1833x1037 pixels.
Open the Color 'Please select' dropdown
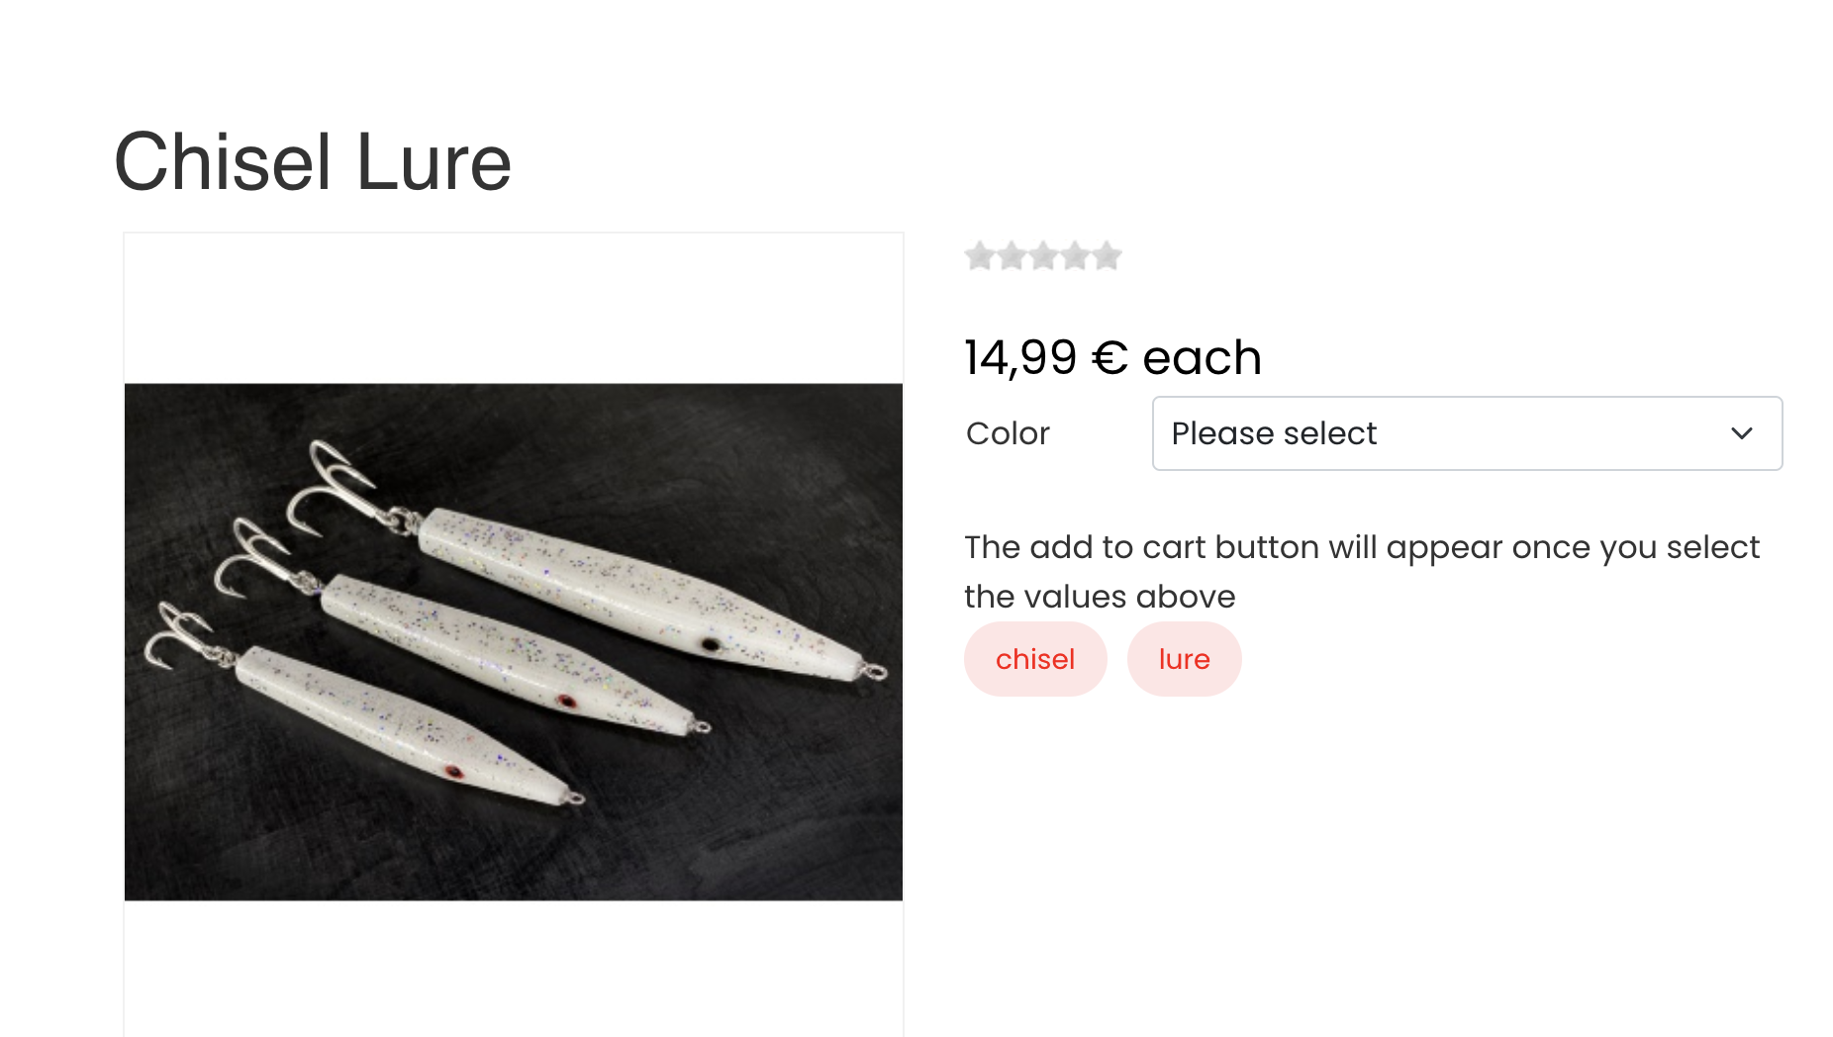coord(1467,433)
